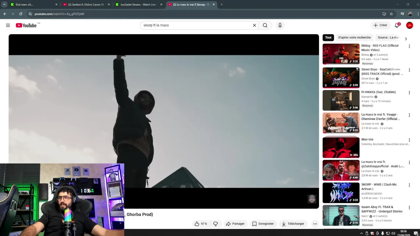Visit the Kamatcho channel name
The width and height of the screenshot is (420, 236).
[x=367, y=97]
